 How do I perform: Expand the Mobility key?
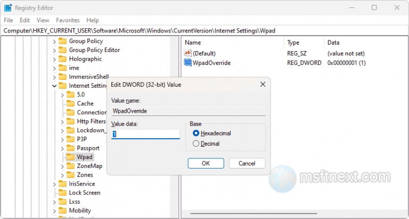(x=54, y=210)
